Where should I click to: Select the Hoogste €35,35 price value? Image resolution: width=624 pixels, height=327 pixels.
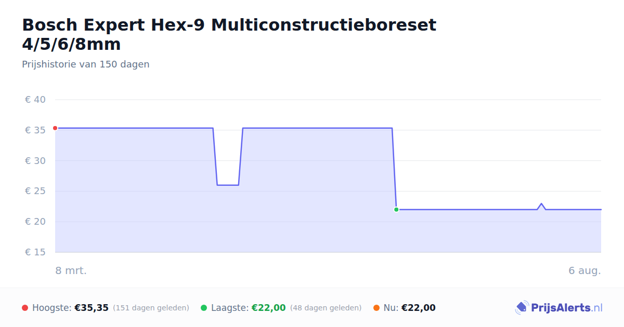coord(92,308)
